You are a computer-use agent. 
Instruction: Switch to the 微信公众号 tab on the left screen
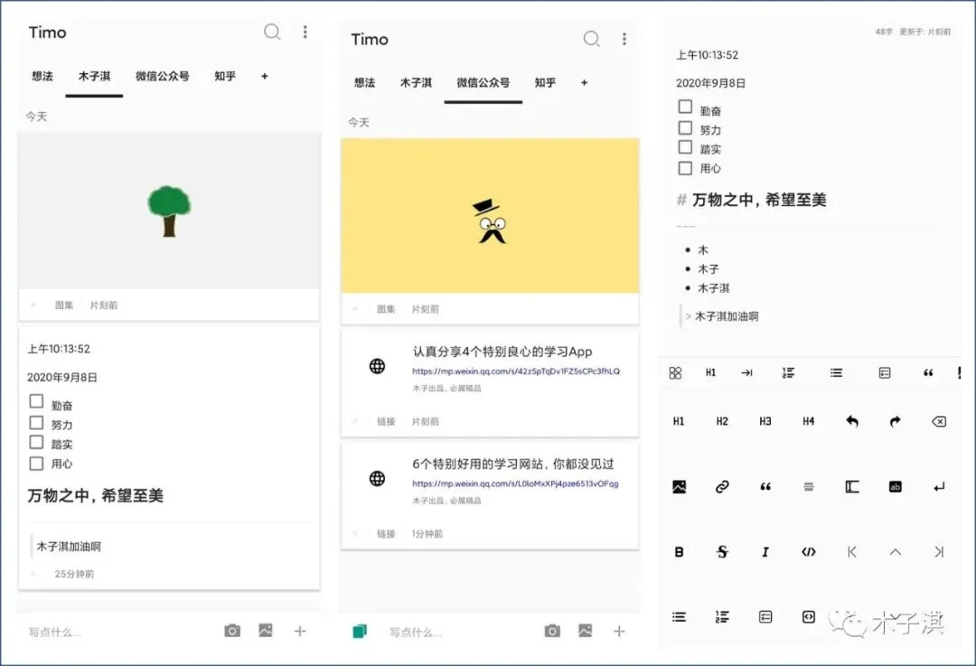pyautogui.click(x=163, y=76)
